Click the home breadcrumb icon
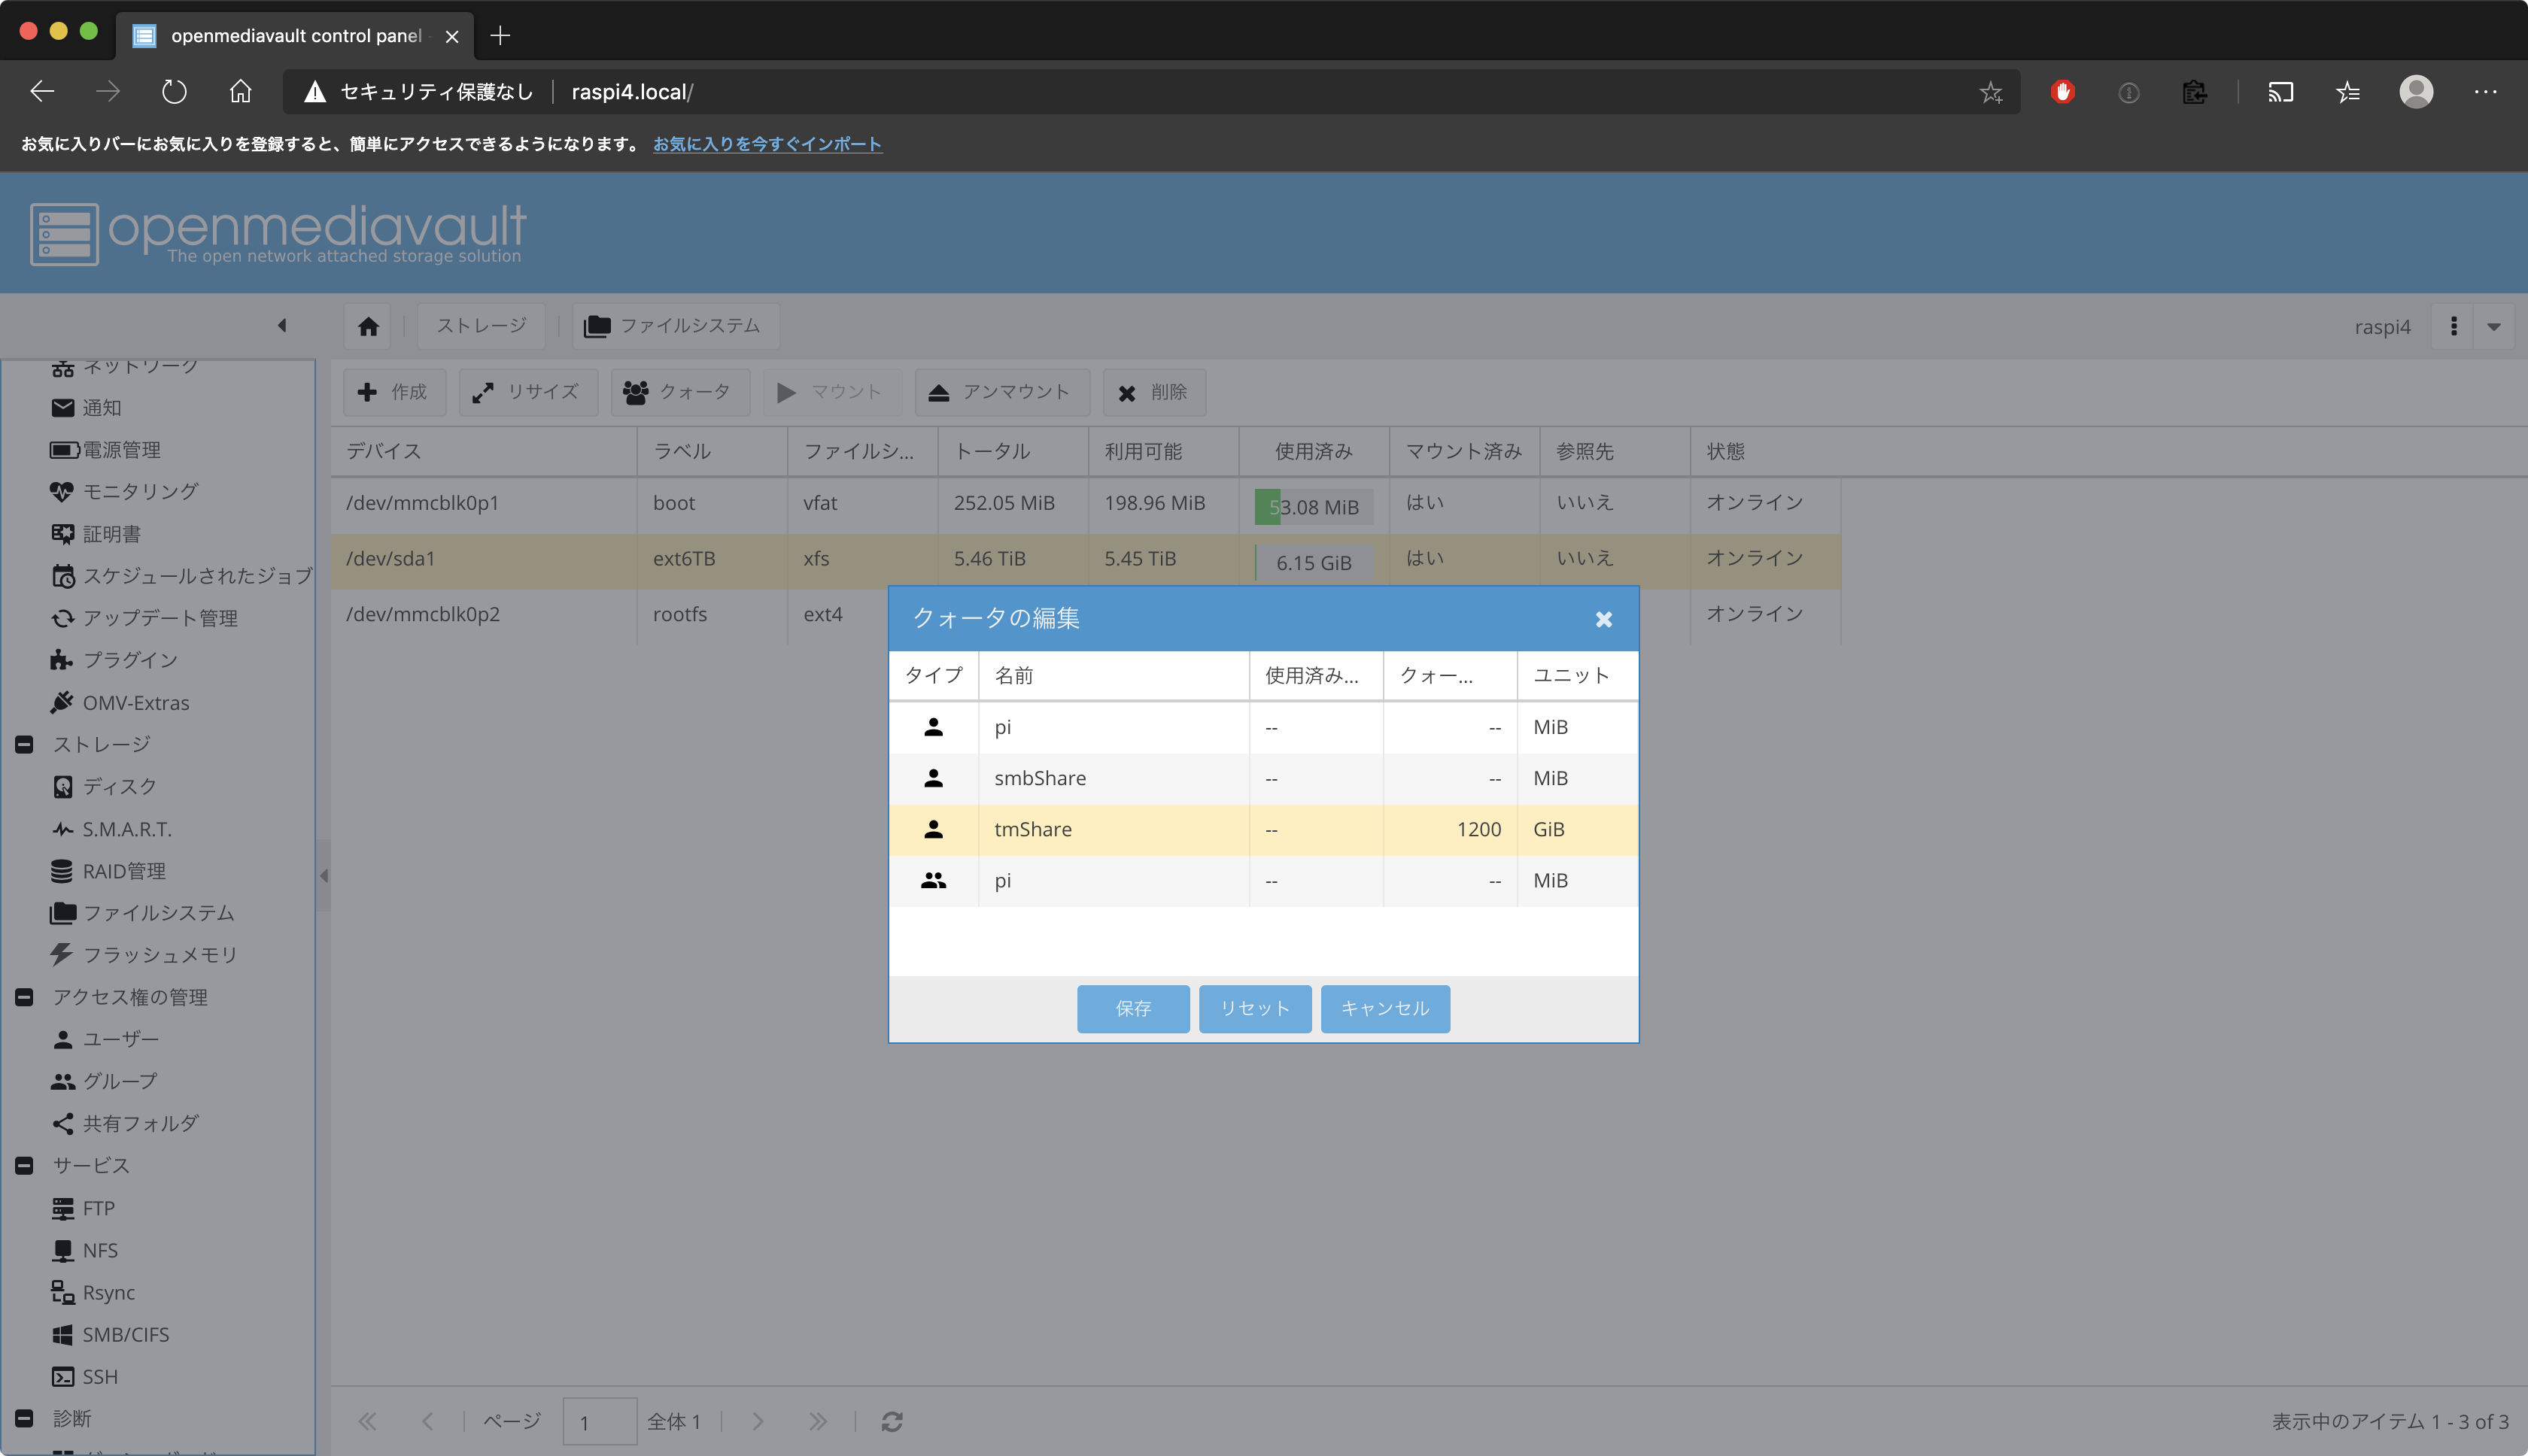Viewport: 2528px width, 1456px height. 368,326
